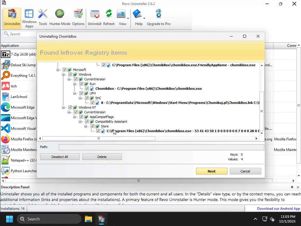Collapse the Windows NT tree node
The height and width of the screenshot is (226, 301).
63,107
